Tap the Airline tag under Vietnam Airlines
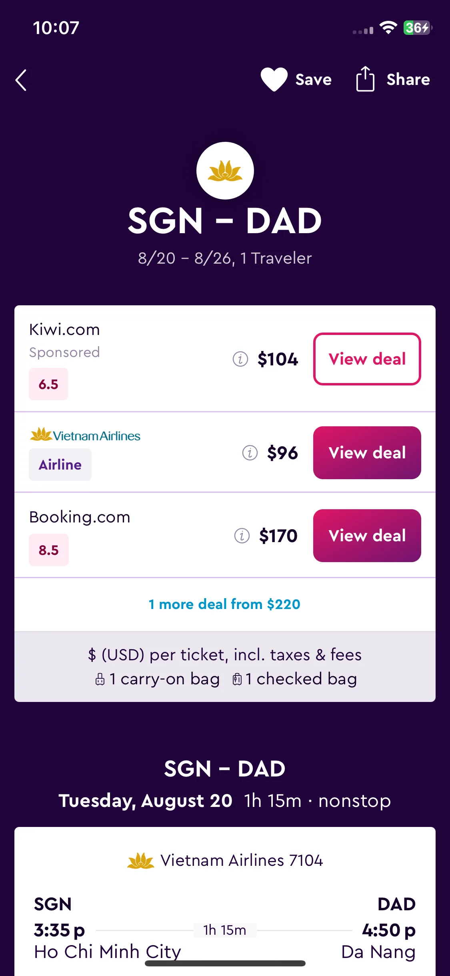The height and width of the screenshot is (976, 450). tap(60, 465)
